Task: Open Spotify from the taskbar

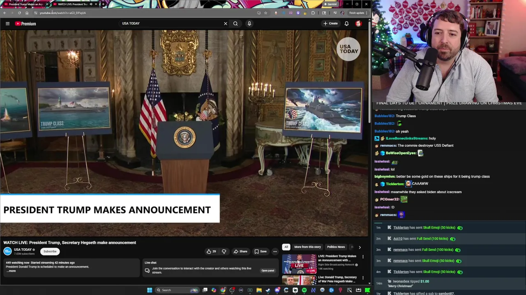Action: 304,290
